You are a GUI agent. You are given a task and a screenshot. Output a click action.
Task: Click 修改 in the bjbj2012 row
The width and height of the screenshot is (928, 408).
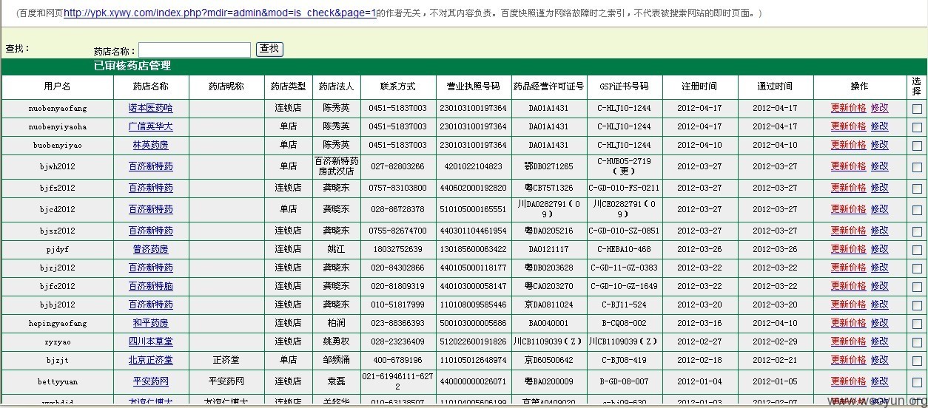tap(880, 305)
